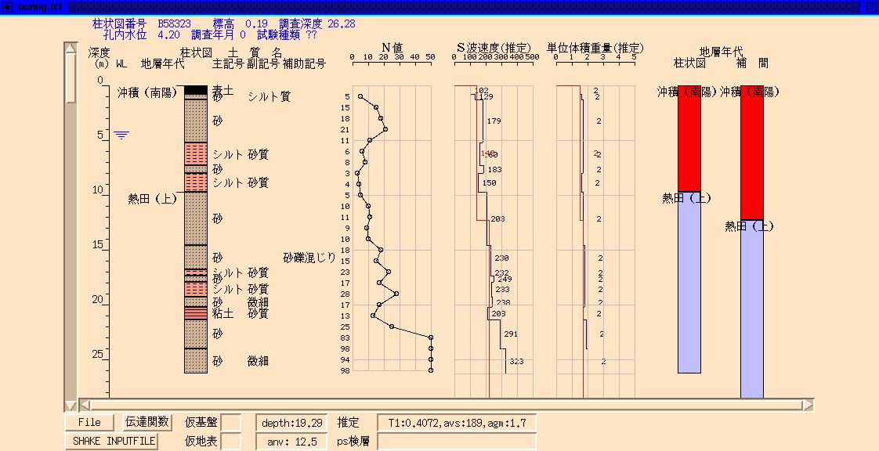Viewport: 879px width, 451px height.
Task: Select the ps検層 entry field
Action: point(457,442)
